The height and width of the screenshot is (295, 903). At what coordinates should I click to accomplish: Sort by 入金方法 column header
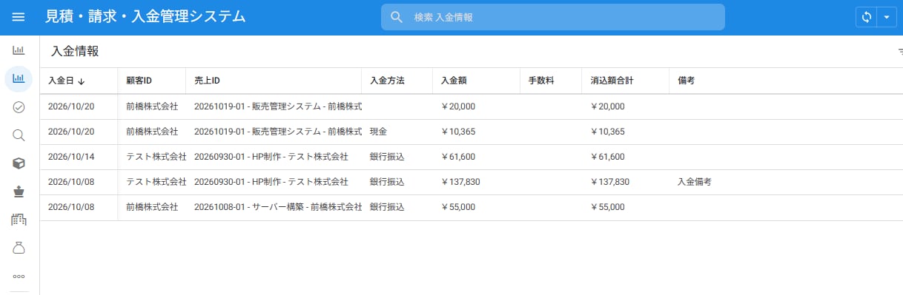[387, 81]
